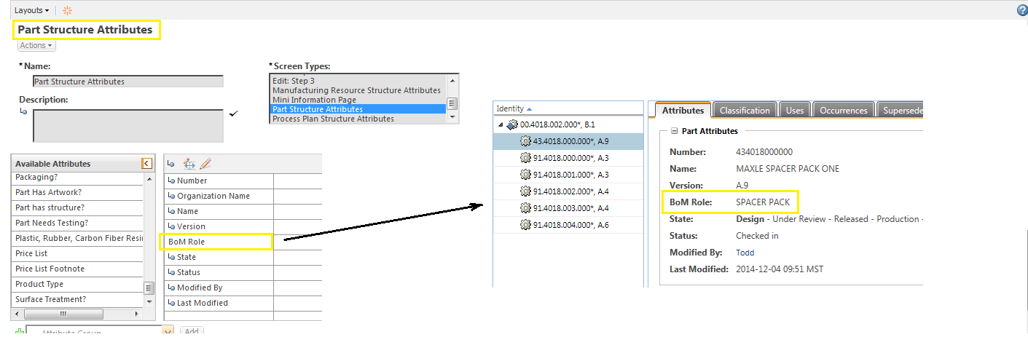Click gear icon of 91.4018.002.000*, A.4

pos(526,191)
